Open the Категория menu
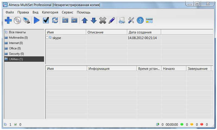217x130 pixels. coord(50,12)
